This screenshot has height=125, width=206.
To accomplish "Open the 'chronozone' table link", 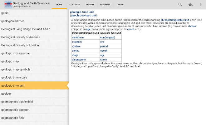I will coord(79,60).
